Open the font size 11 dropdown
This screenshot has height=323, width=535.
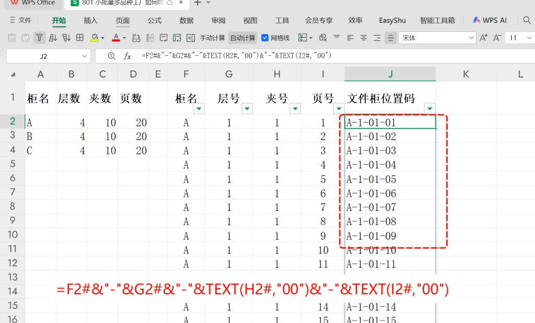pos(529,38)
